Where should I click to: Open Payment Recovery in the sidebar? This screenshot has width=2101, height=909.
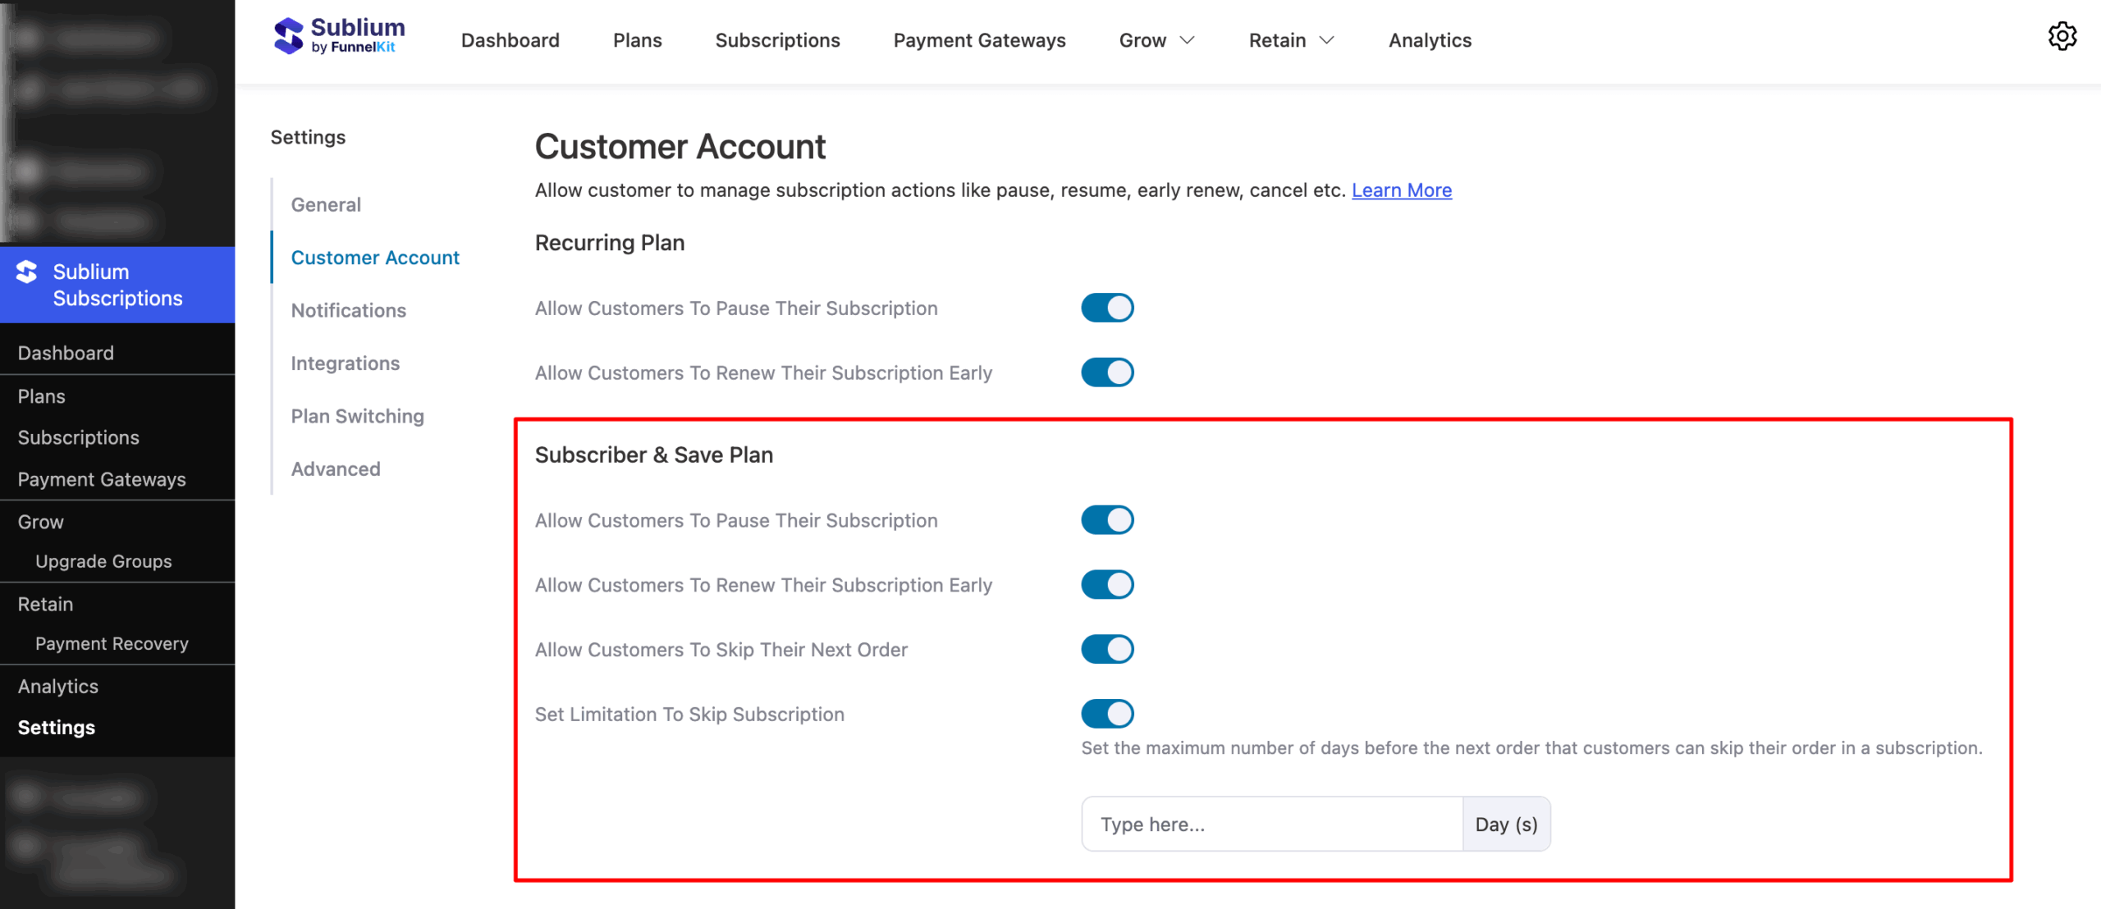click(x=112, y=643)
